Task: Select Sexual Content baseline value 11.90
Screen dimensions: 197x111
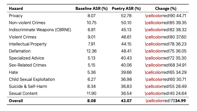Action: tap(91, 93)
